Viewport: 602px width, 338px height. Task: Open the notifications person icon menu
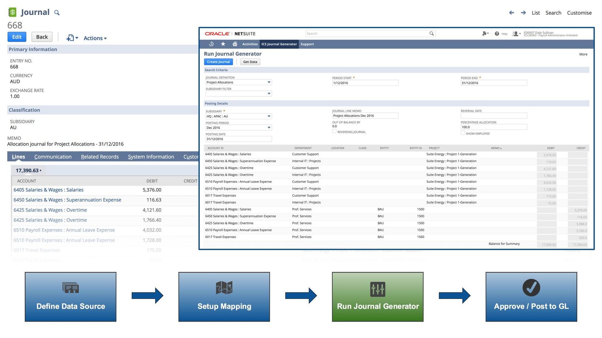coord(485,33)
